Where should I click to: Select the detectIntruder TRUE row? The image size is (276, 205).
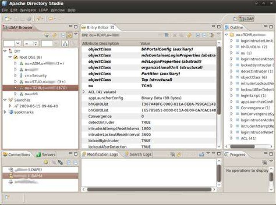point(149,122)
